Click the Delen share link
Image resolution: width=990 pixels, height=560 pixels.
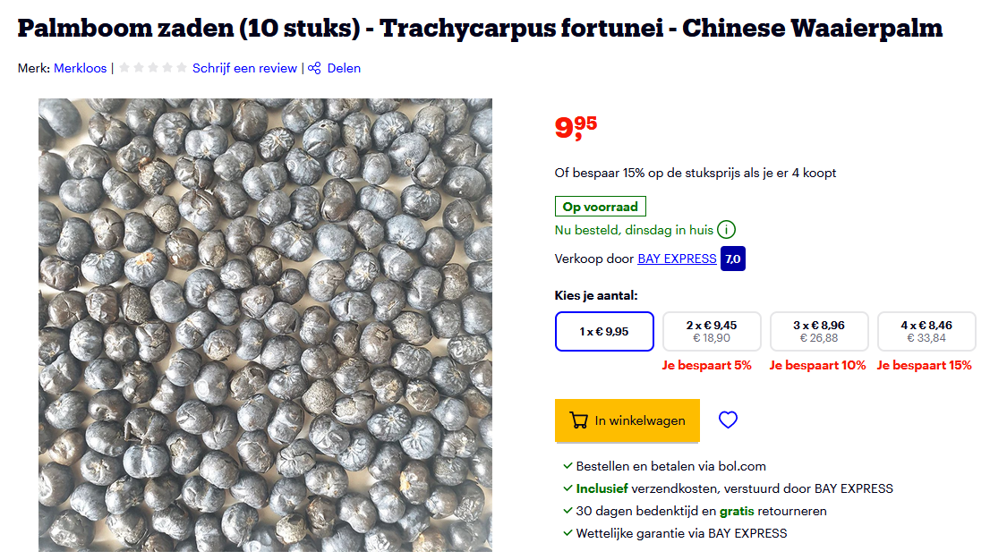click(344, 68)
